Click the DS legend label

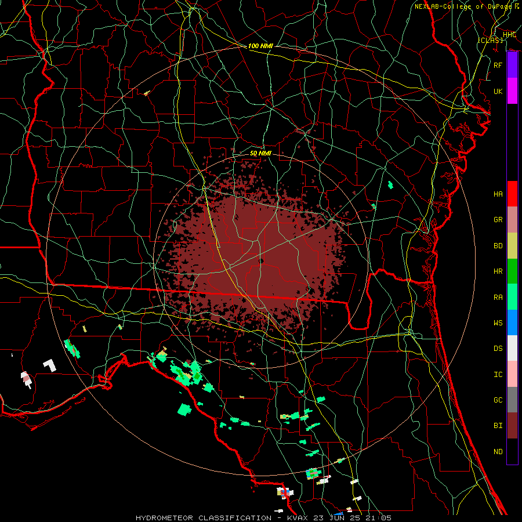pos(498,349)
